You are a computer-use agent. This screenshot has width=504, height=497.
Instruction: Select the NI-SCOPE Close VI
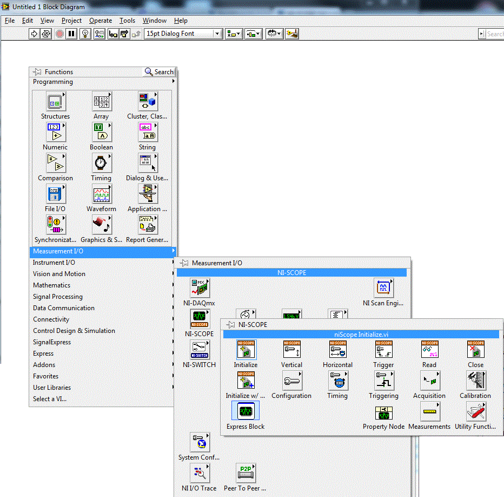(x=476, y=350)
